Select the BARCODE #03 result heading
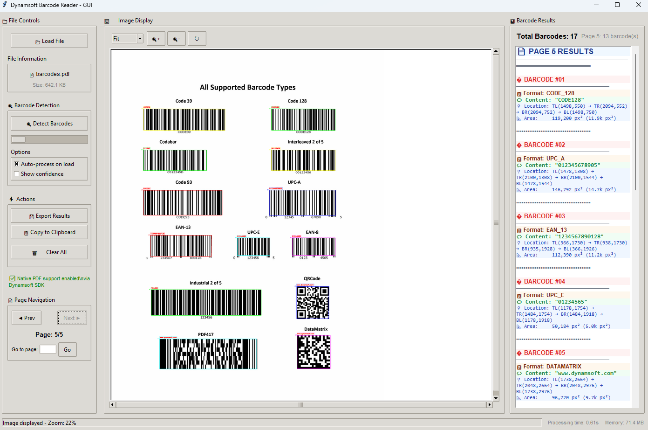The image size is (648, 430). tap(544, 216)
